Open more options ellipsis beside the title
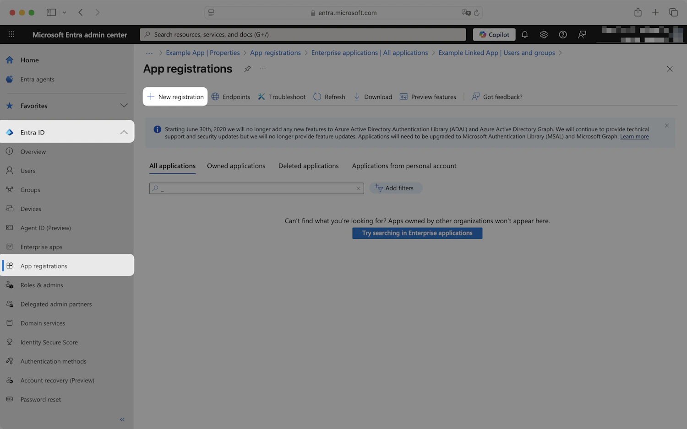This screenshot has height=429, width=687. click(x=263, y=69)
